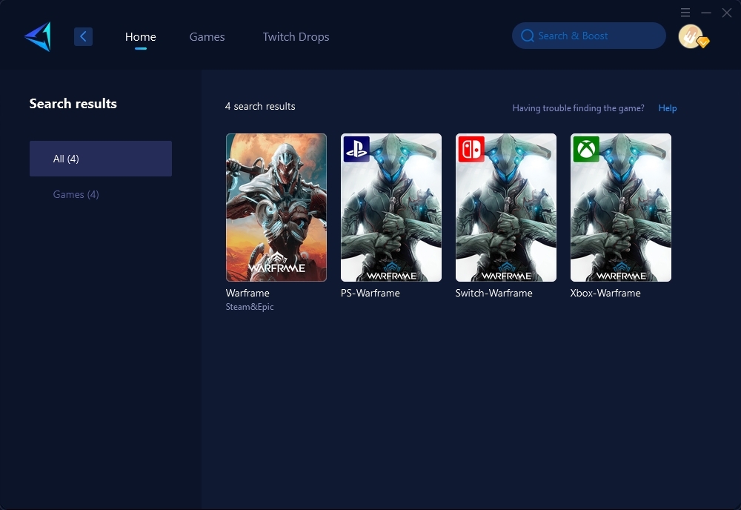Click the GearUP Booster logo icon

tap(38, 36)
